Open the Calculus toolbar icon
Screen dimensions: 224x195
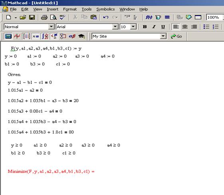[x=45, y=36]
